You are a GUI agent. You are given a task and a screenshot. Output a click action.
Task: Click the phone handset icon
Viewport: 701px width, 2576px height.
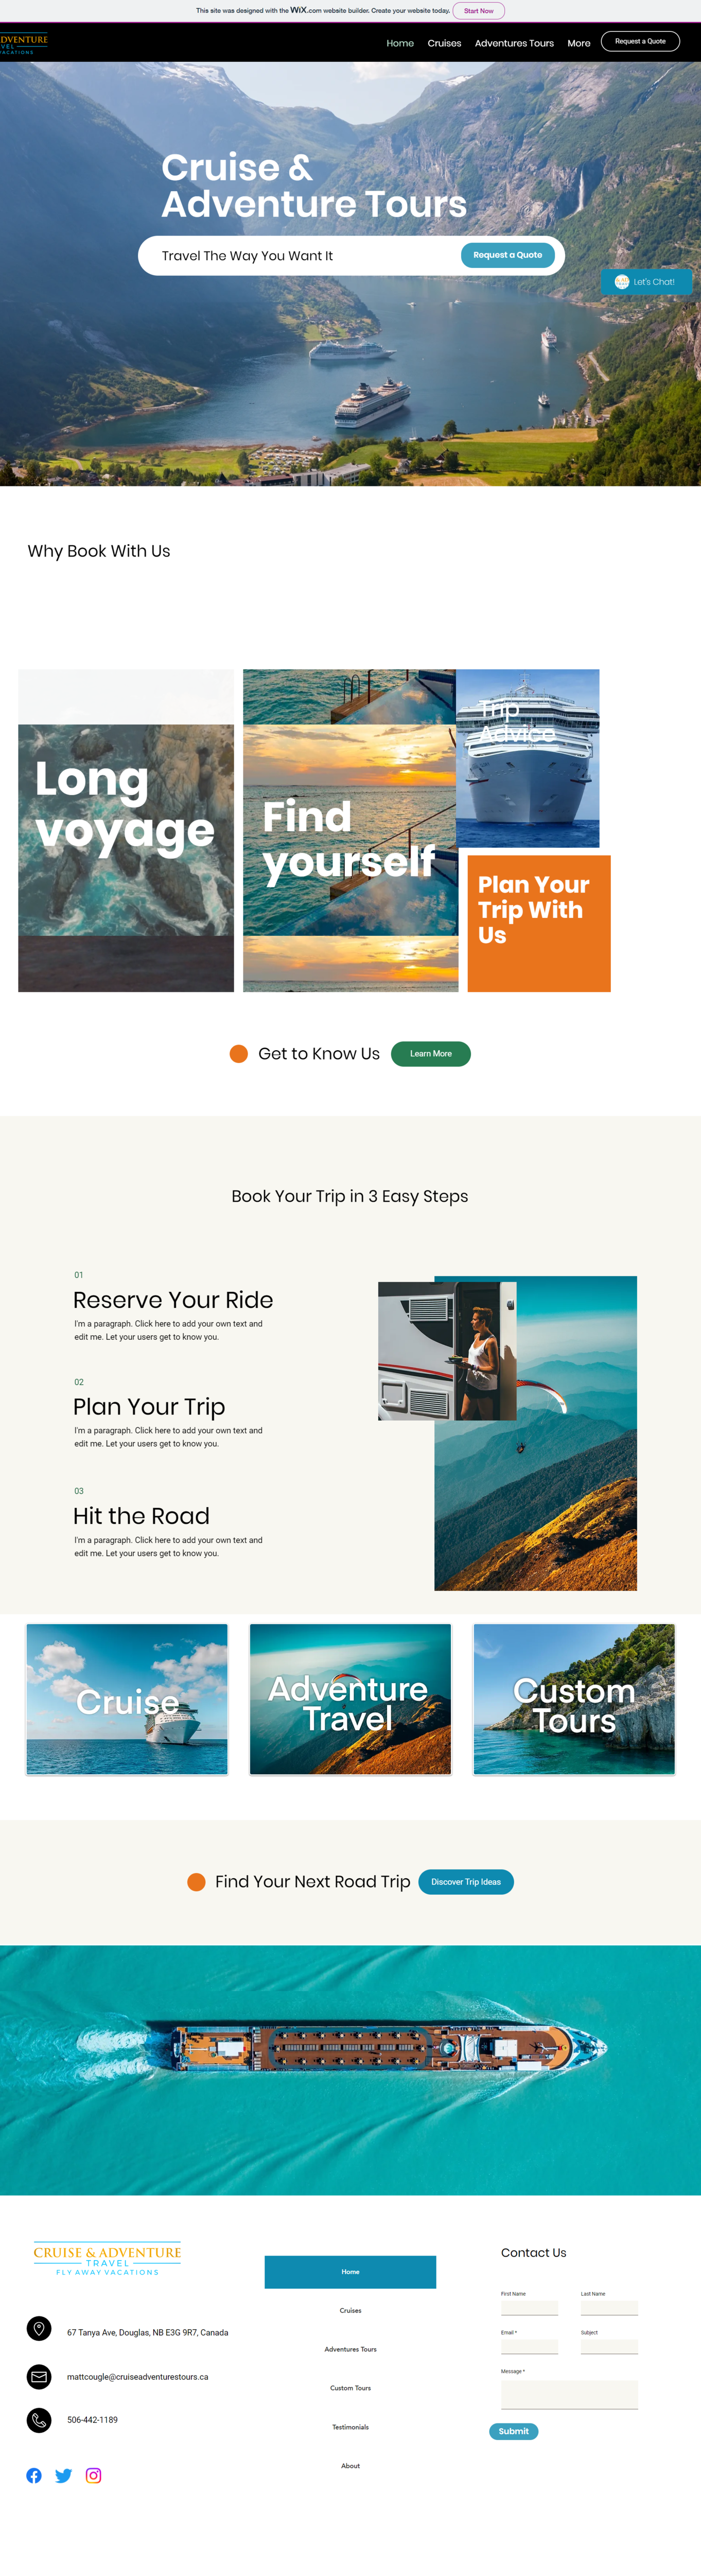click(x=39, y=2420)
